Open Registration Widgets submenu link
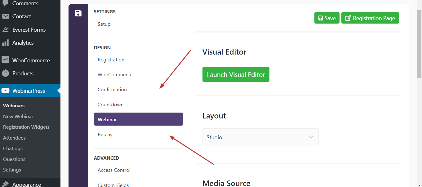The height and width of the screenshot is (187, 422). [x=26, y=127]
